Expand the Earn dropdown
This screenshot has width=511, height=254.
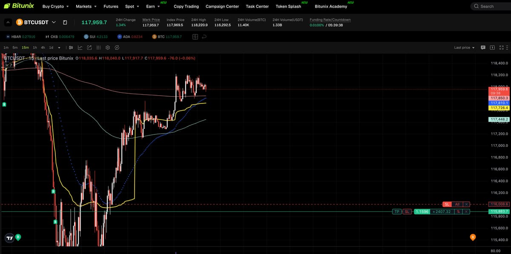click(x=153, y=6)
